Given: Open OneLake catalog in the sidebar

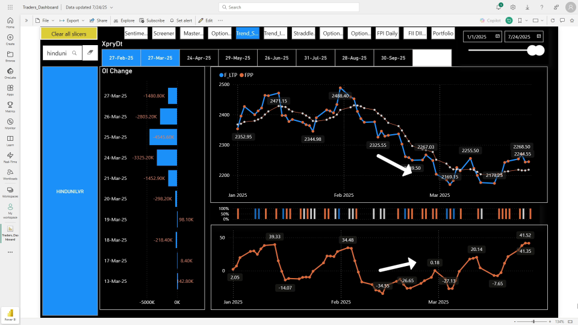Looking at the screenshot, I should (10, 73).
